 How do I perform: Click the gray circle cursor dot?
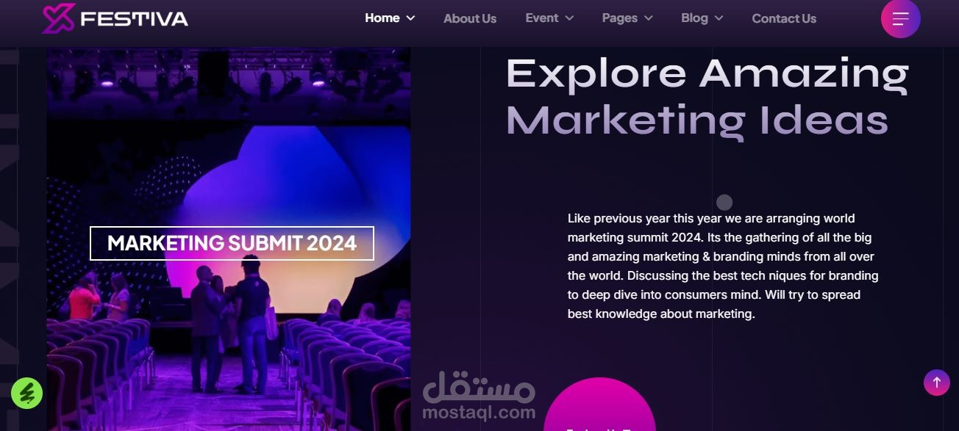(724, 202)
